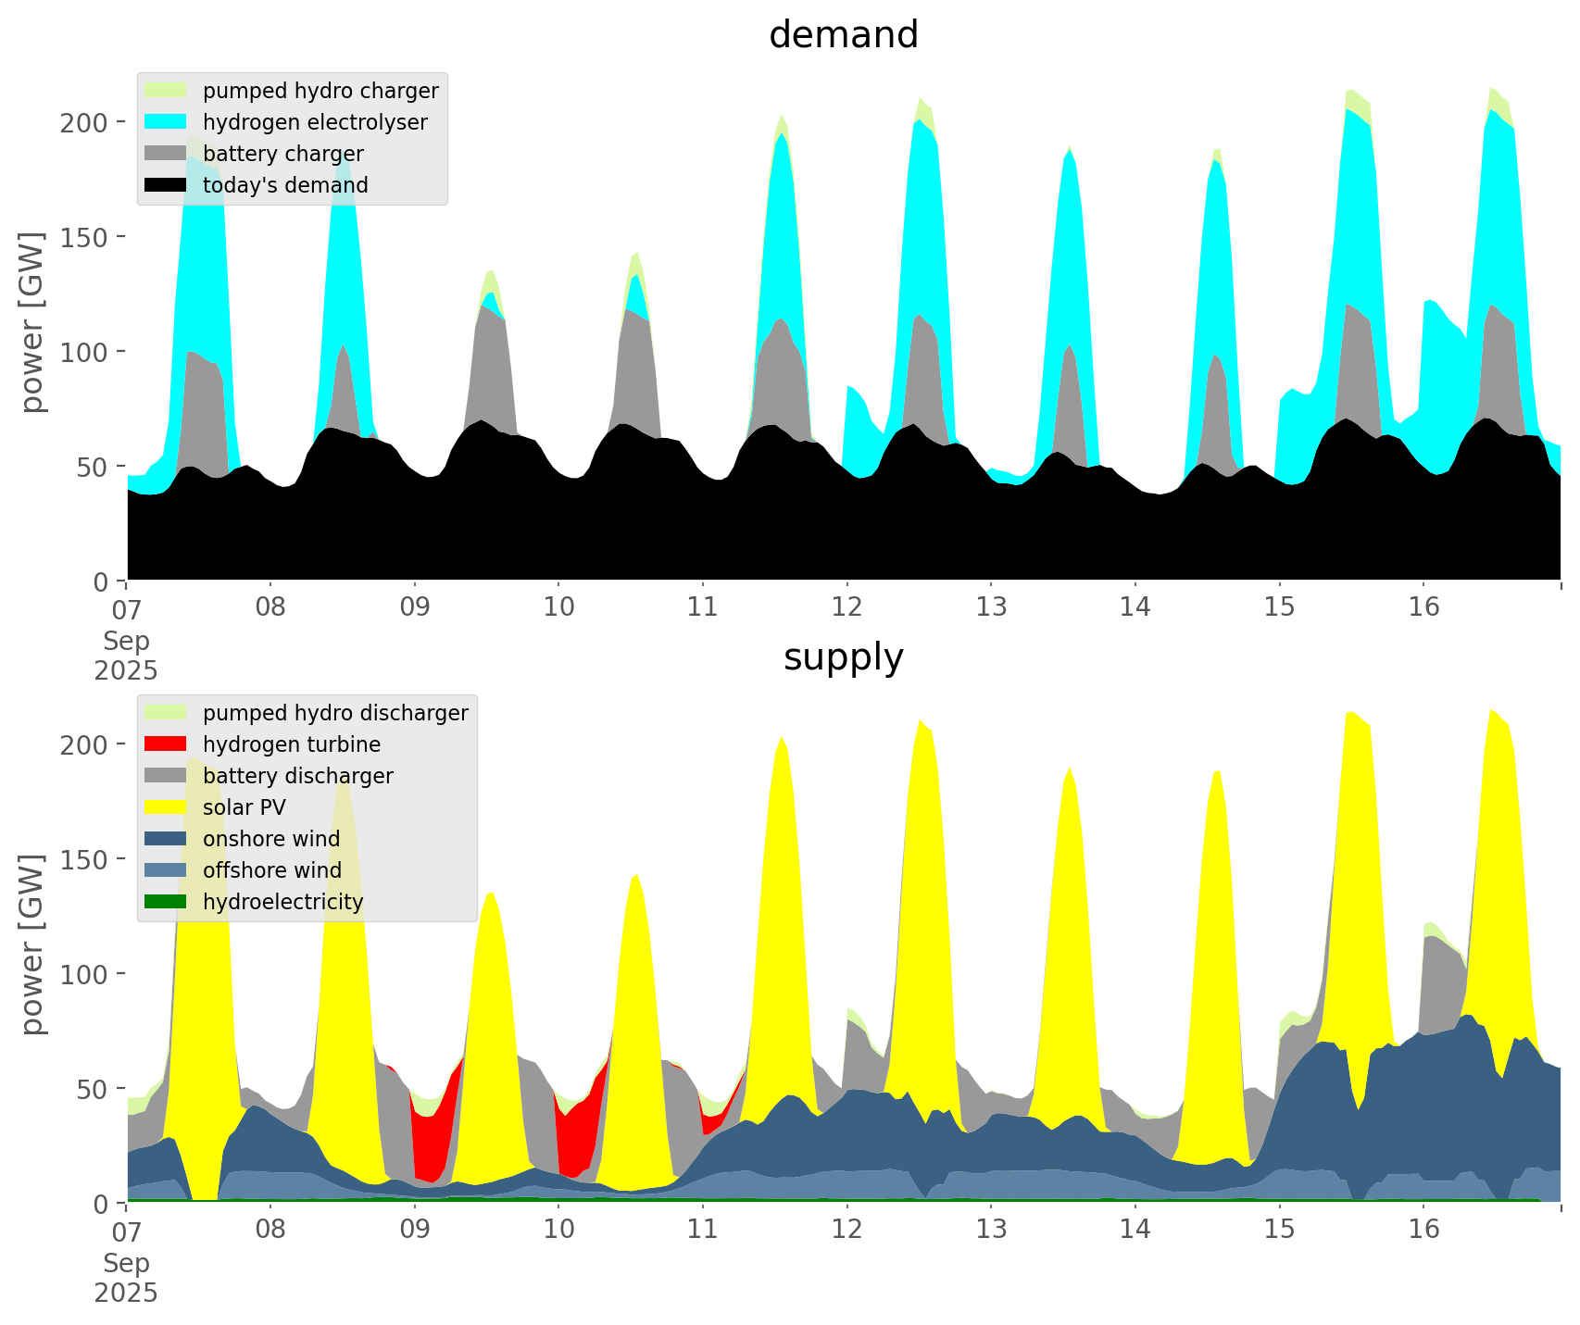The height and width of the screenshot is (1325, 1580).
Task: Click the gray battery charger legend swatch
Action: [166, 154]
